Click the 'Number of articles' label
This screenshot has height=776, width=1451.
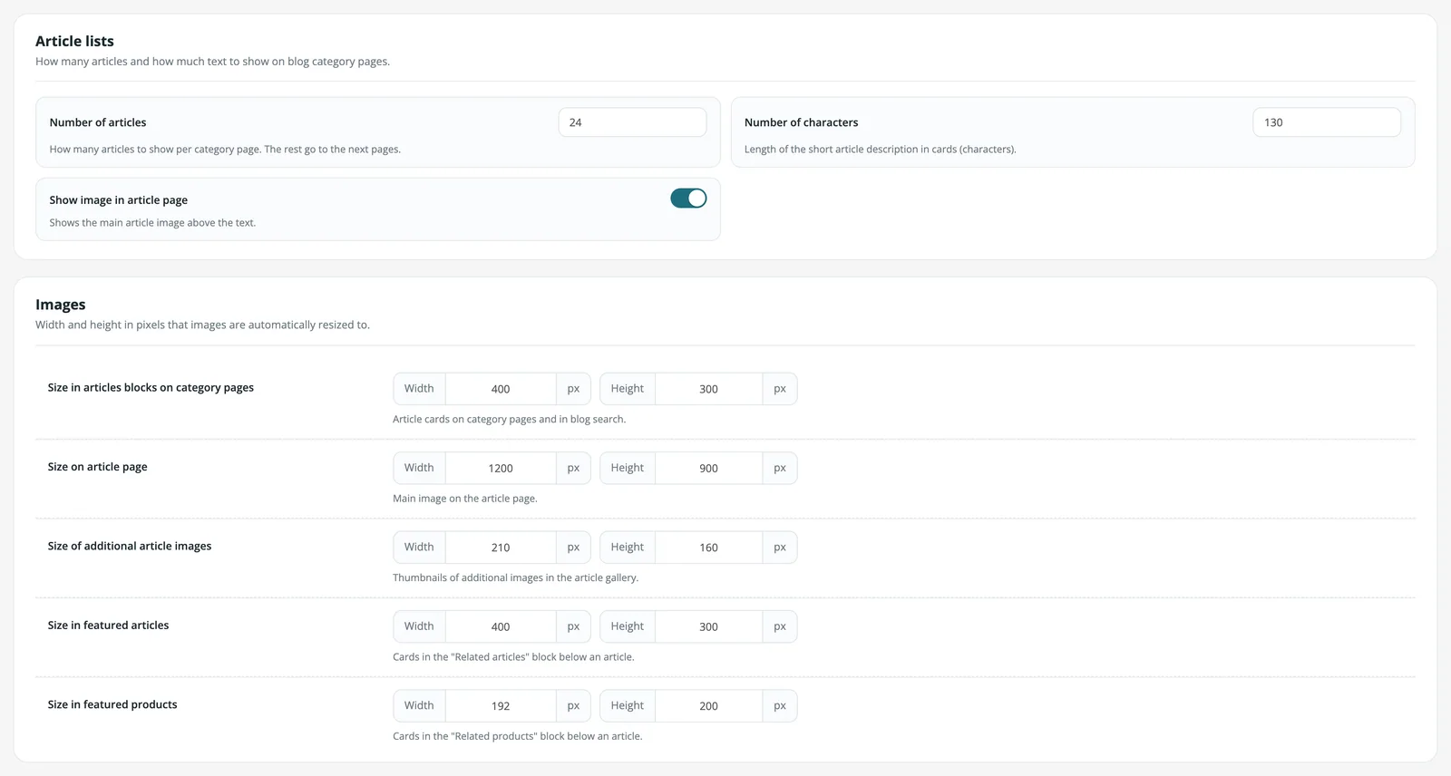click(x=98, y=122)
